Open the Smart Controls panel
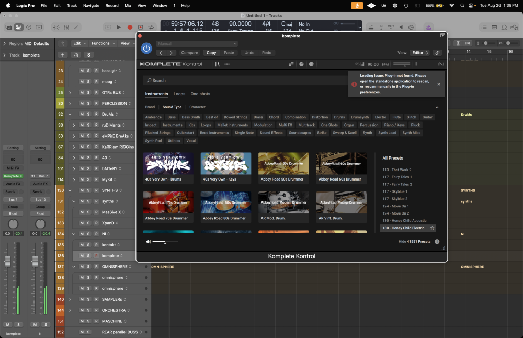The height and width of the screenshot is (338, 523). (x=56, y=27)
